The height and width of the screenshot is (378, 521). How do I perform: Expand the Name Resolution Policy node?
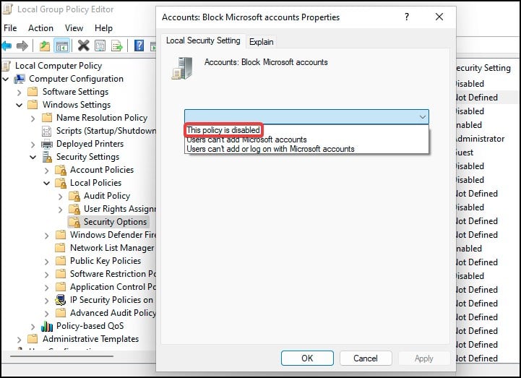pyautogui.click(x=33, y=119)
